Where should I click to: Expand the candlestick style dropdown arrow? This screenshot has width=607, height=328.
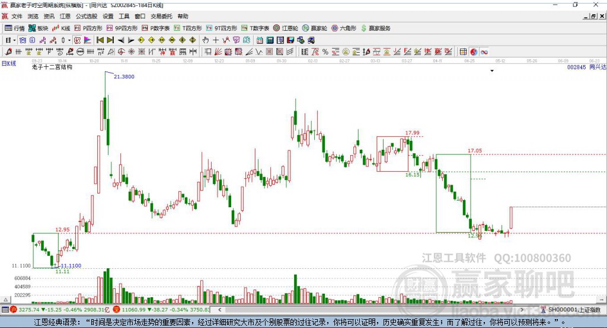[69, 40]
